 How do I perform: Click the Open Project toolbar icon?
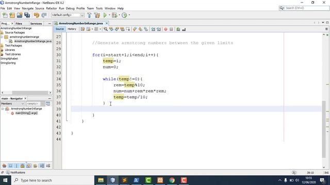(20, 15)
